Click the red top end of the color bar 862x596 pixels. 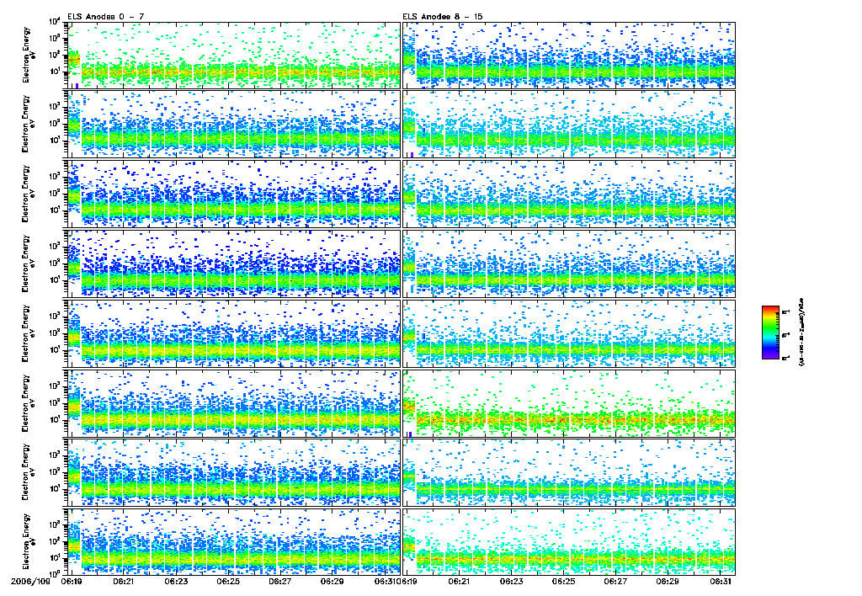pyautogui.click(x=770, y=308)
